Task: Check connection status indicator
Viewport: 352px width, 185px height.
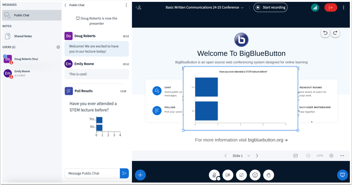Action: click(x=315, y=8)
